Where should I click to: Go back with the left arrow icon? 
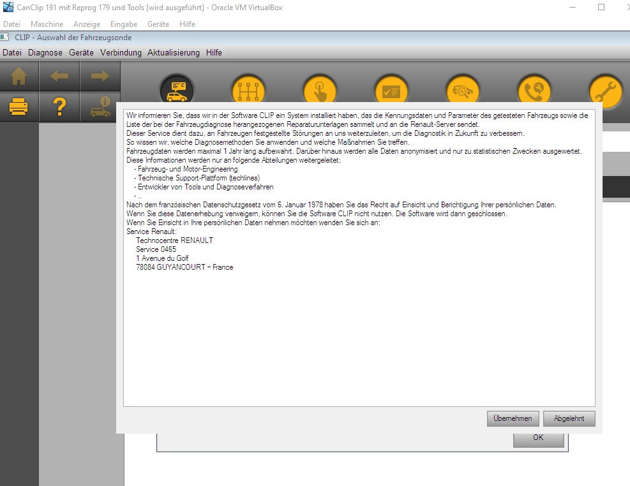[59, 77]
